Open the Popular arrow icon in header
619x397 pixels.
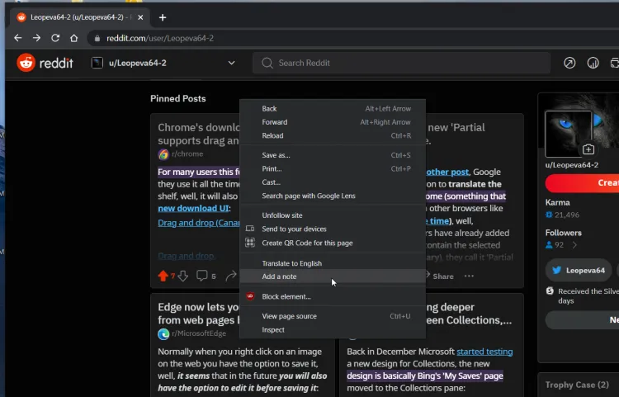(569, 63)
